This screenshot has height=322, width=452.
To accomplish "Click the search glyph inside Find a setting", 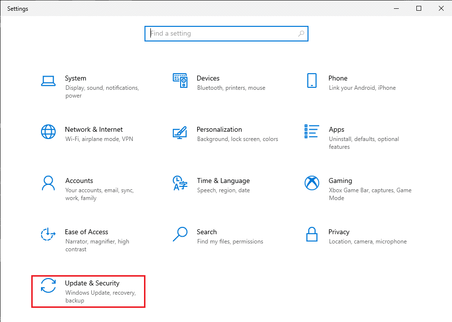I will [301, 33].
